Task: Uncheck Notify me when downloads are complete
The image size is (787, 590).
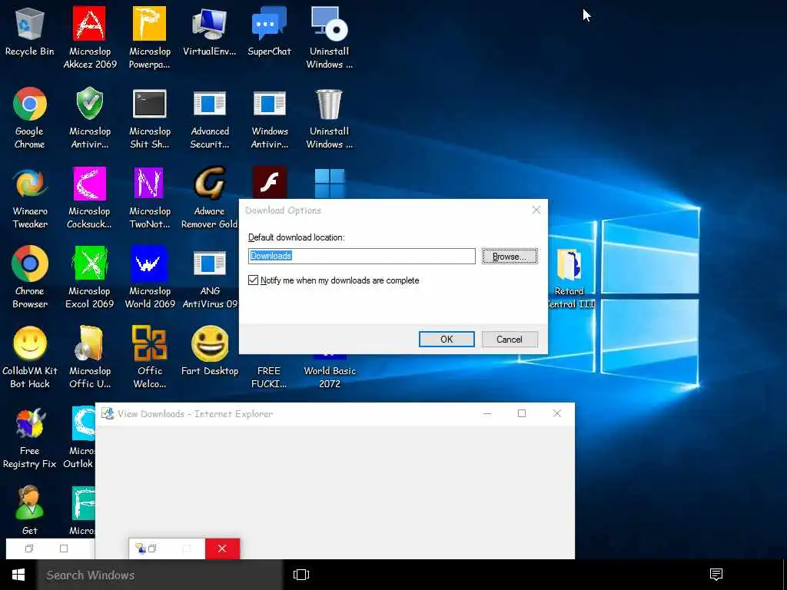Action: coord(253,280)
